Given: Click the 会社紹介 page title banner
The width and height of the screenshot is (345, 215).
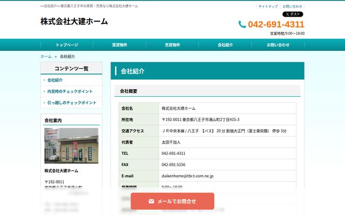Looking at the screenshot, I should coord(208,71).
